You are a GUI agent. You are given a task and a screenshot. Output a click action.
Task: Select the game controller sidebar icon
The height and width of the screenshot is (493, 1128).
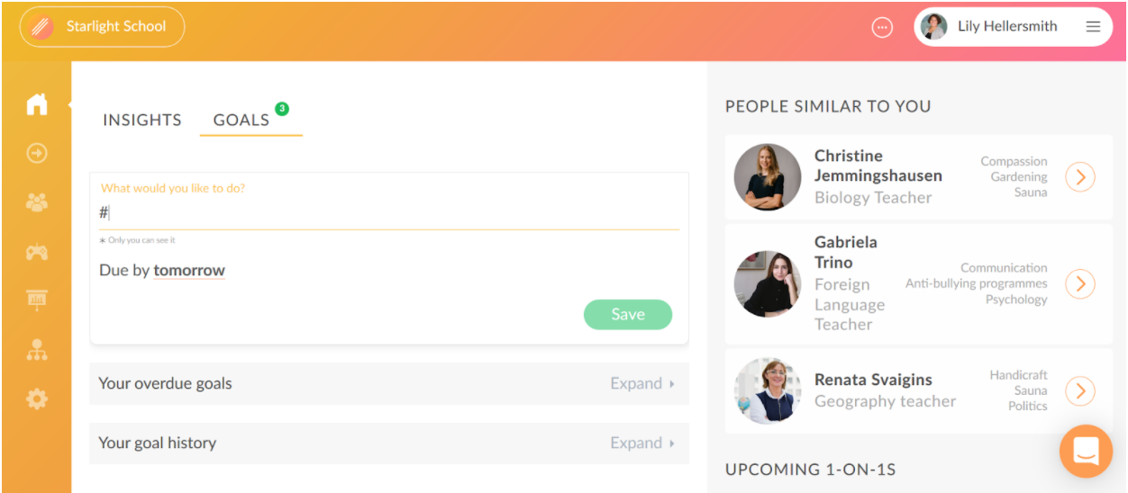coord(36,253)
